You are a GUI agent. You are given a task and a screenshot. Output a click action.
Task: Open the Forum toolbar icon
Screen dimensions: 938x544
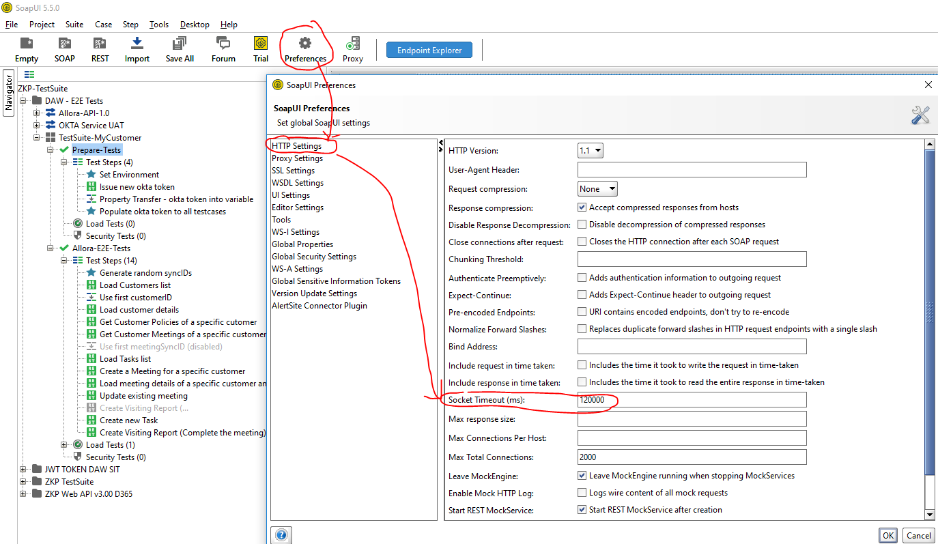tap(223, 50)
